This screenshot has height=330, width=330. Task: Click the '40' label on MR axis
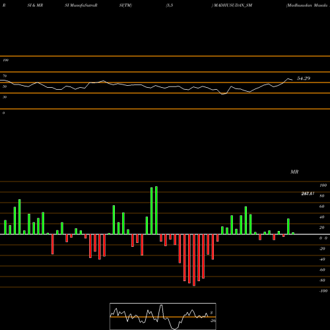tap(322, 217)
